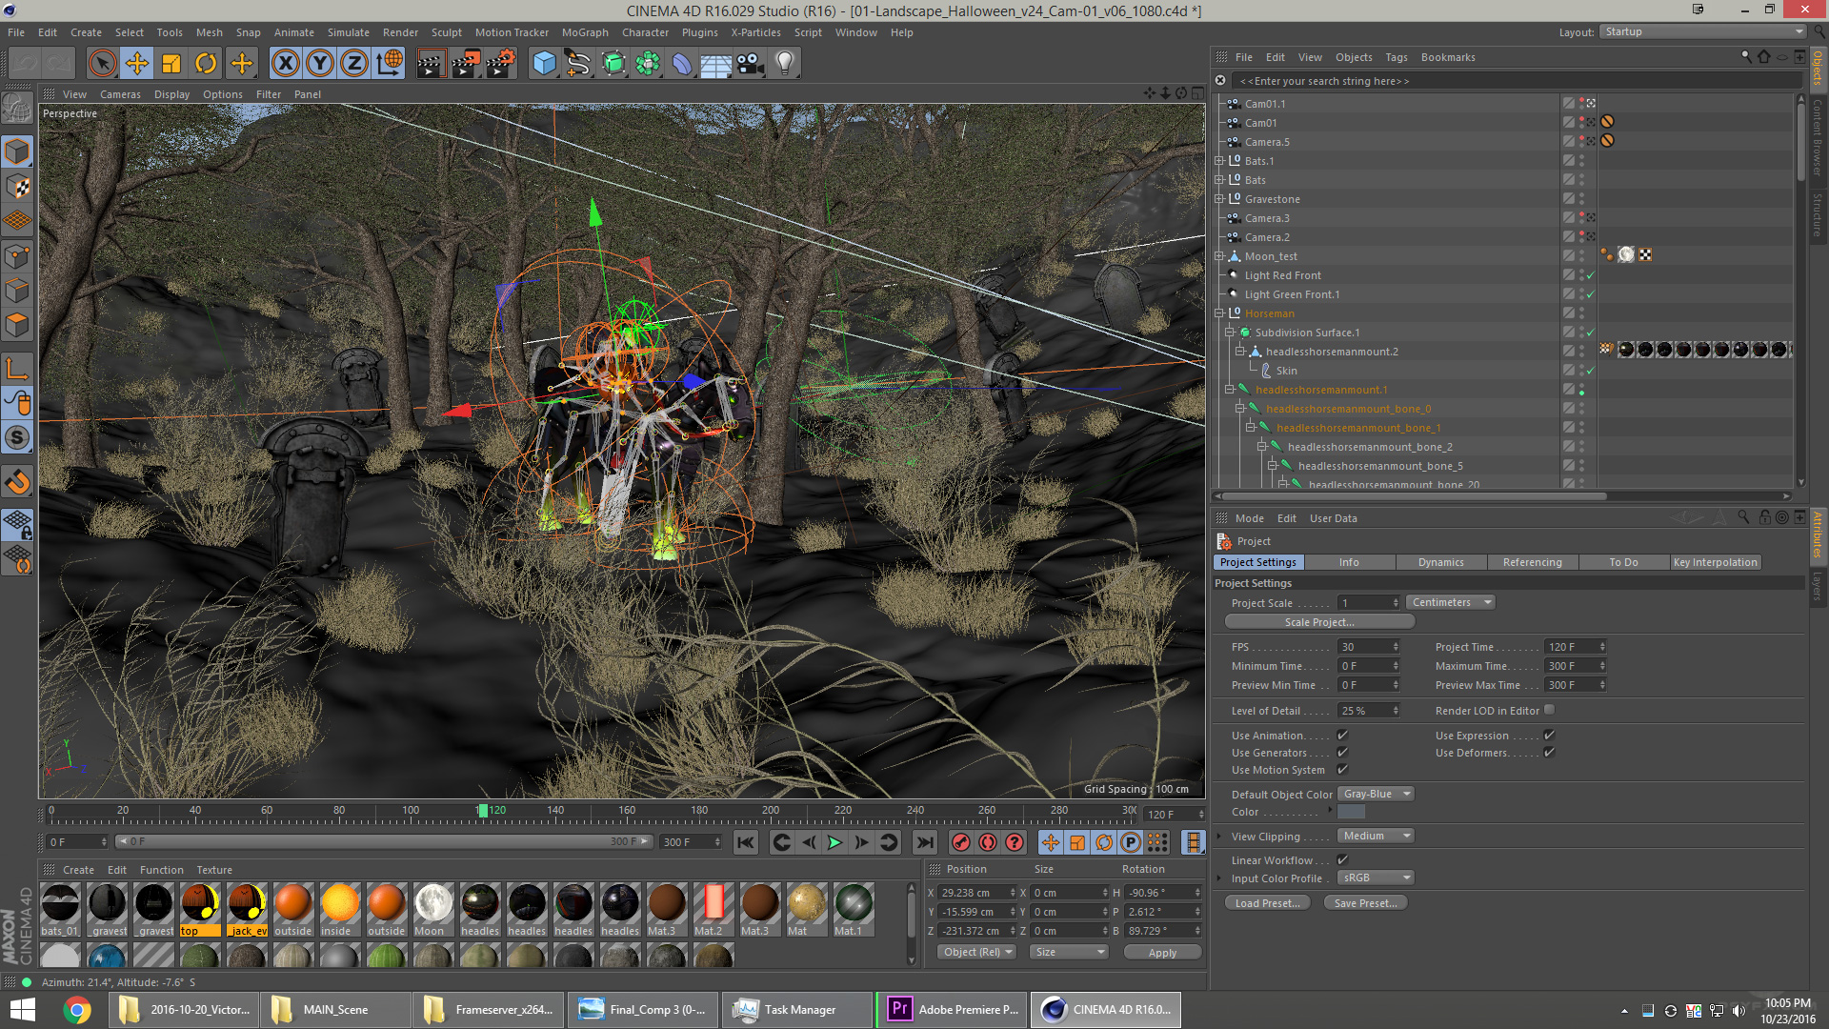Add a Light object

tap(785, 64)
